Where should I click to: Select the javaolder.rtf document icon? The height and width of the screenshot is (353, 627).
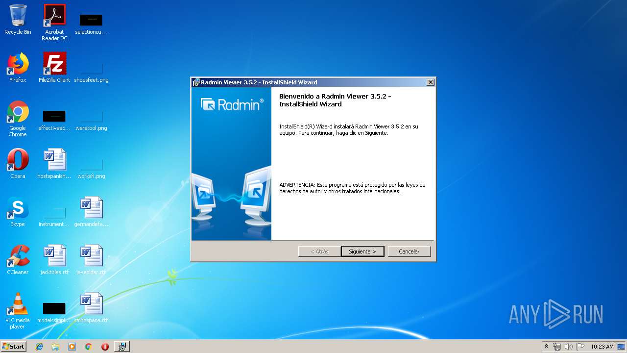click(x=91, y=260)
